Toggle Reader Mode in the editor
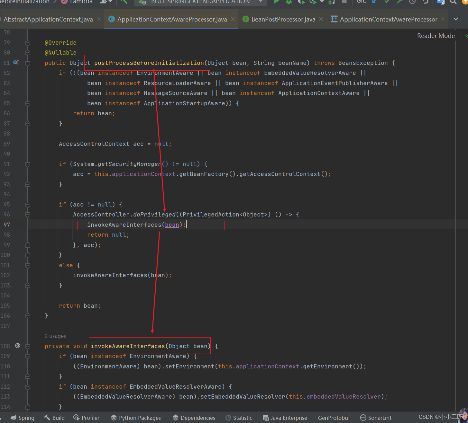 pyautogui.click(x=436, y=36)
